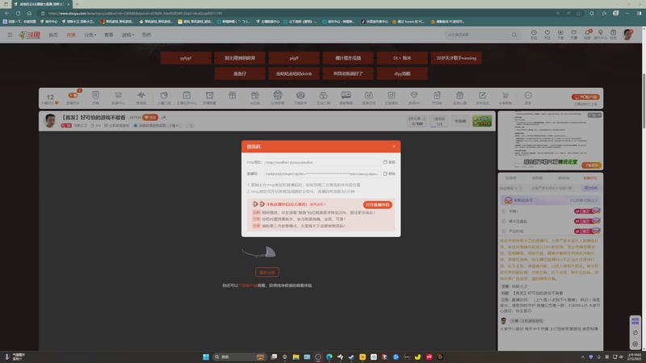This screenshot has height=363, width=646.
Task: Open the gift box icon in toolbar
Action: click(233, 95)
